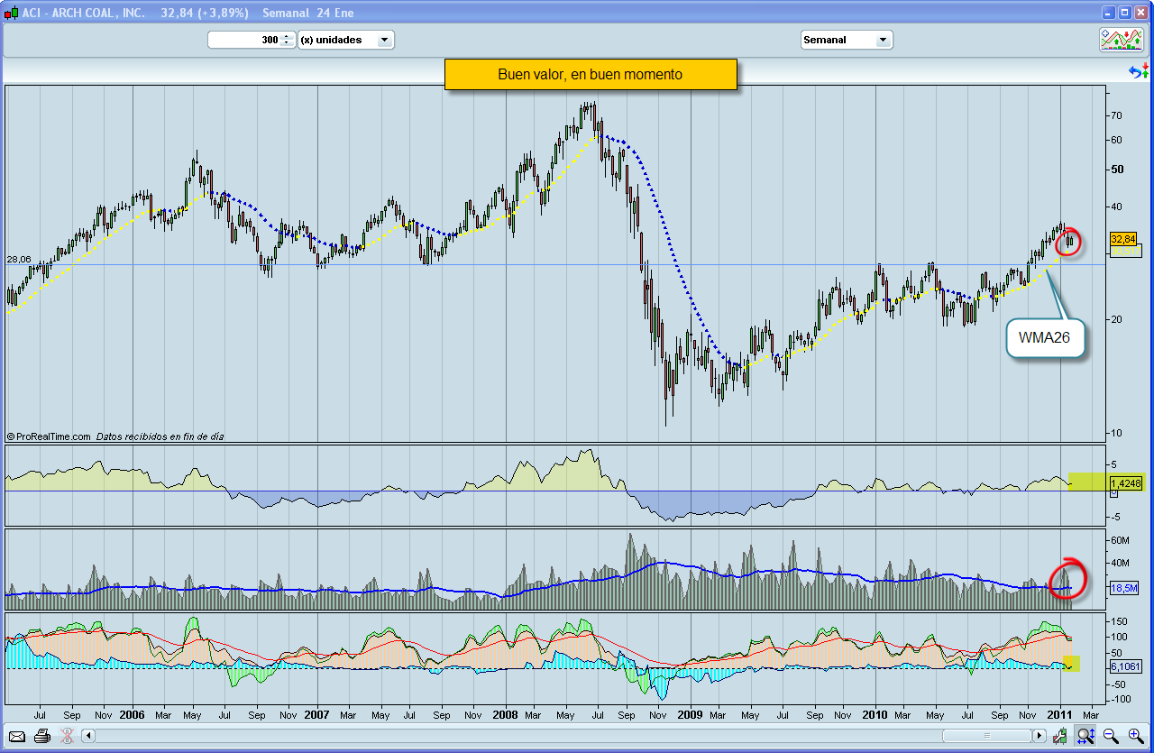Click the ProRealTime.com copyright link
1154x753 pixels.
click(x=48, y=436)
